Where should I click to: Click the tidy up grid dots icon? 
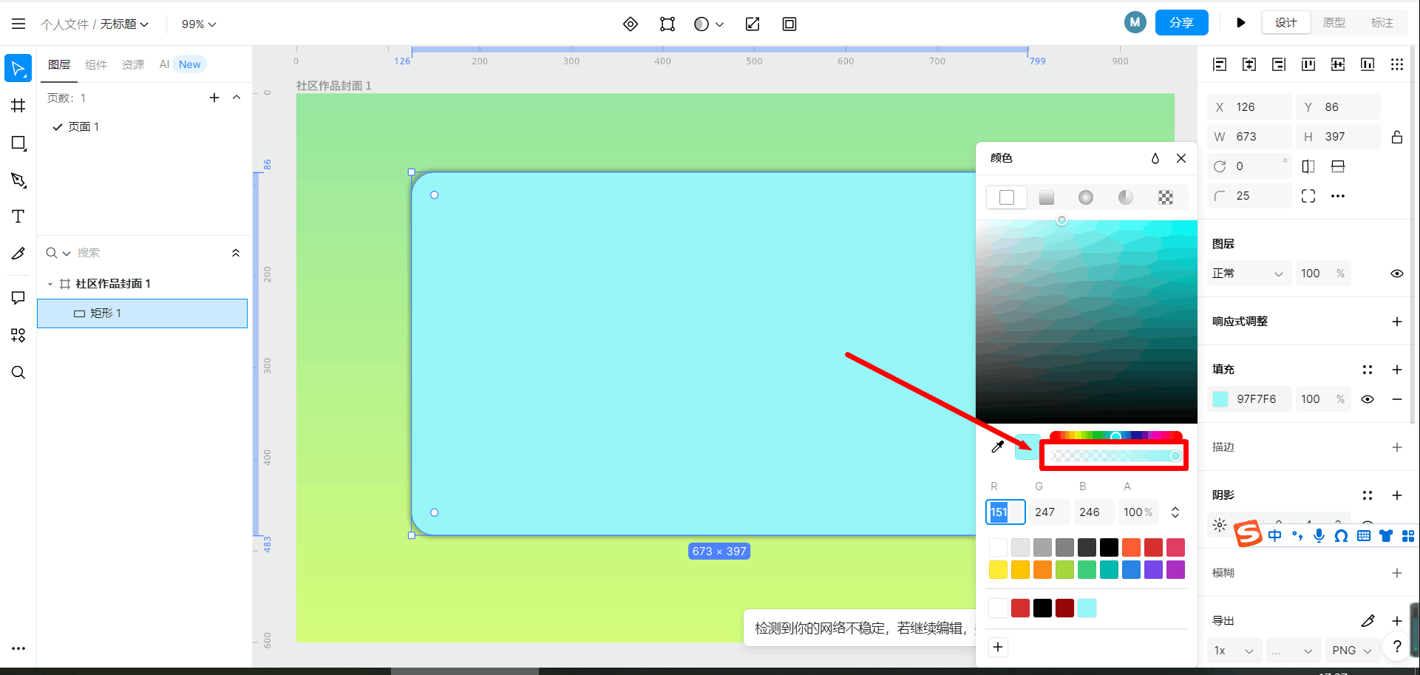point(1397,64)
